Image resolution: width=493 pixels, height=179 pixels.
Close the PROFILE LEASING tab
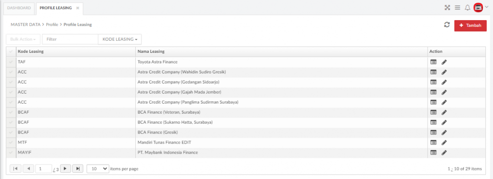(x=78, y=8)
